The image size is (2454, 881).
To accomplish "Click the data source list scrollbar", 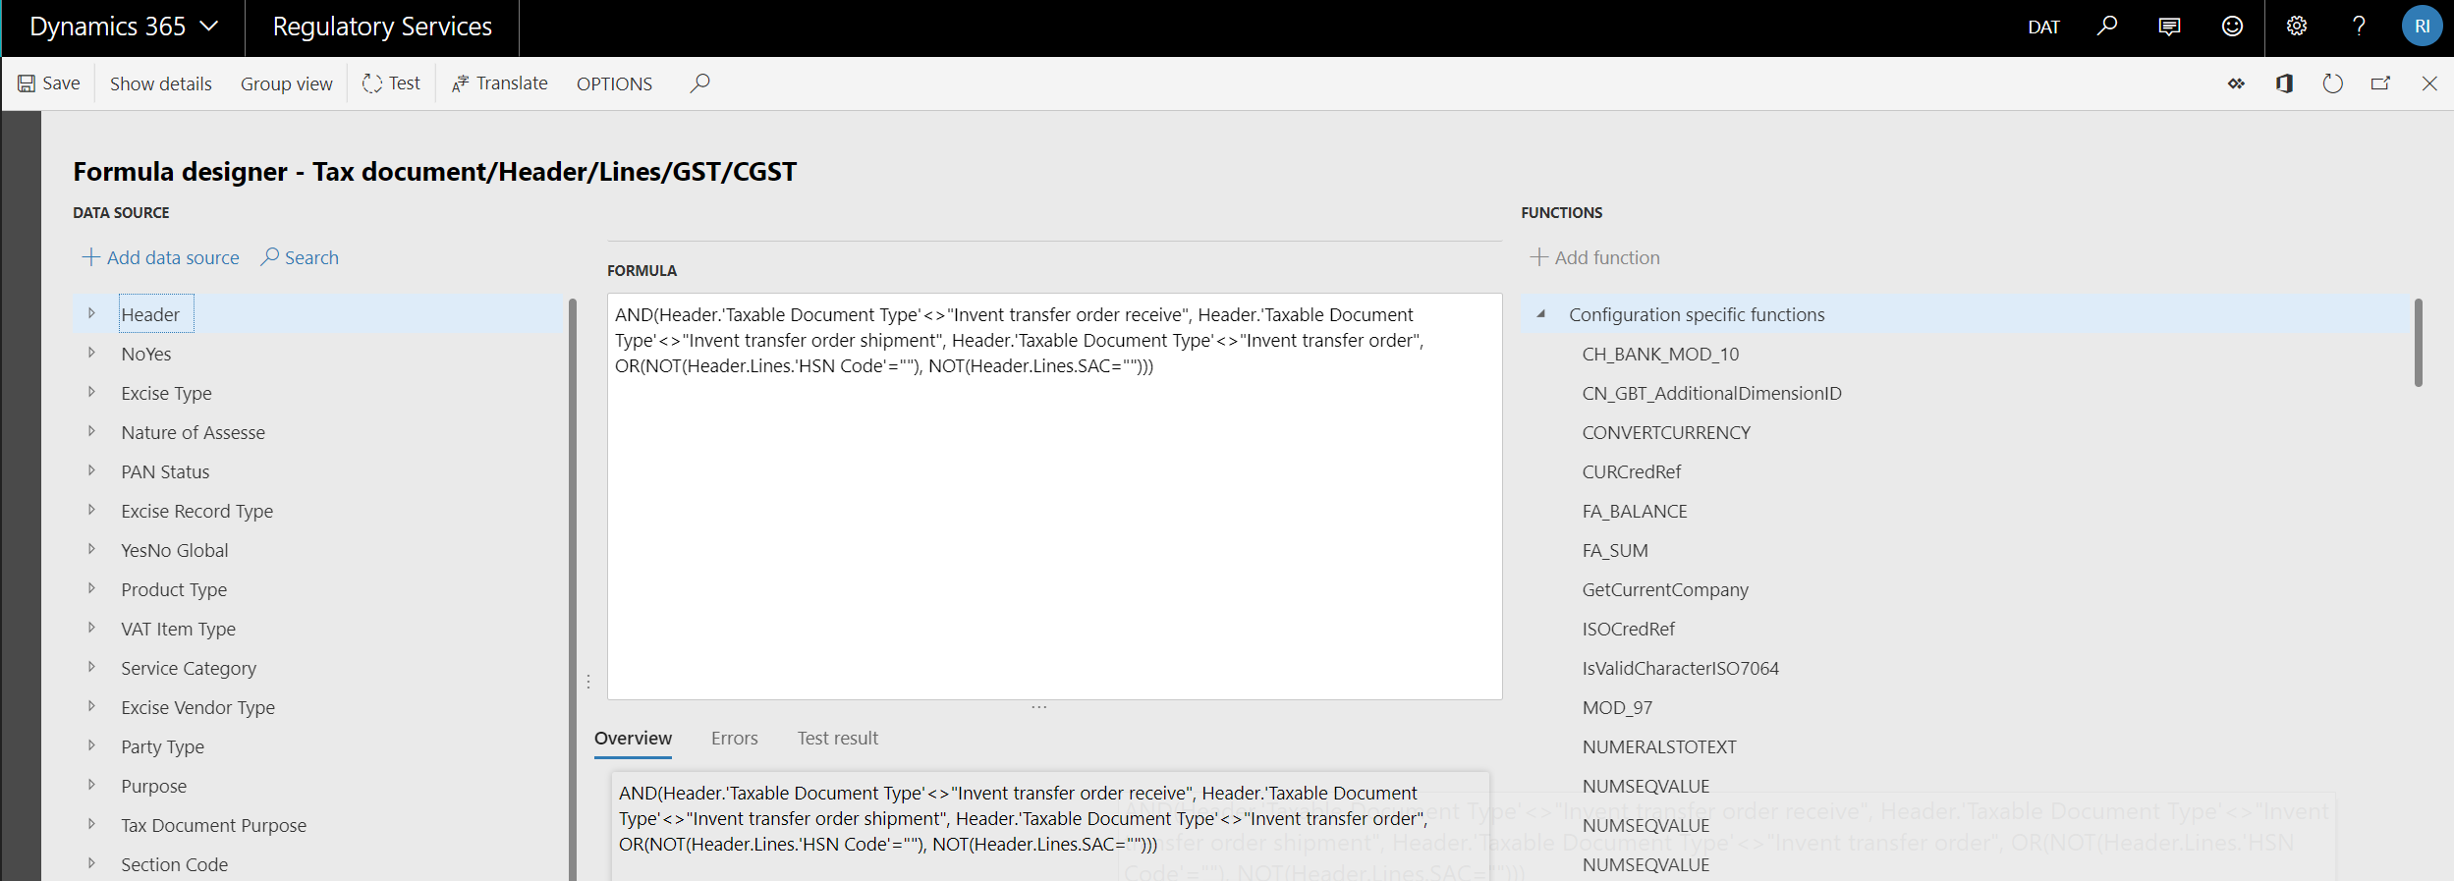I will tap(572, 589).
